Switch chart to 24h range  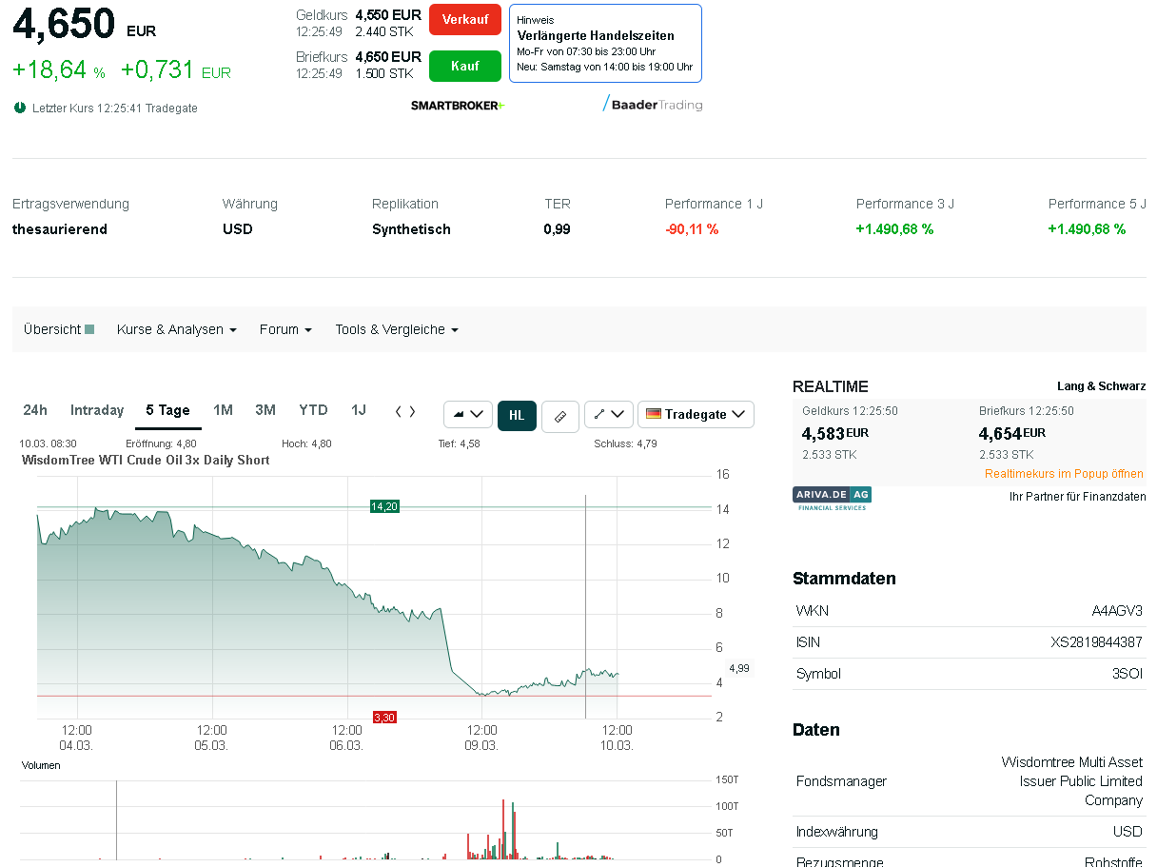click(35, 410)
